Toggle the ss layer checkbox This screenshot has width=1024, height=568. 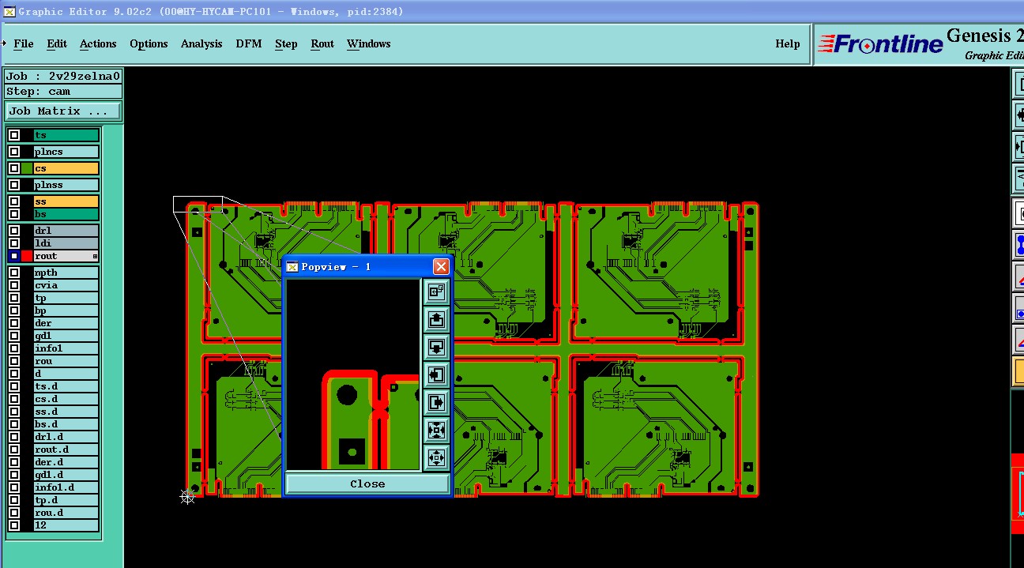click(x=14, y=201)
